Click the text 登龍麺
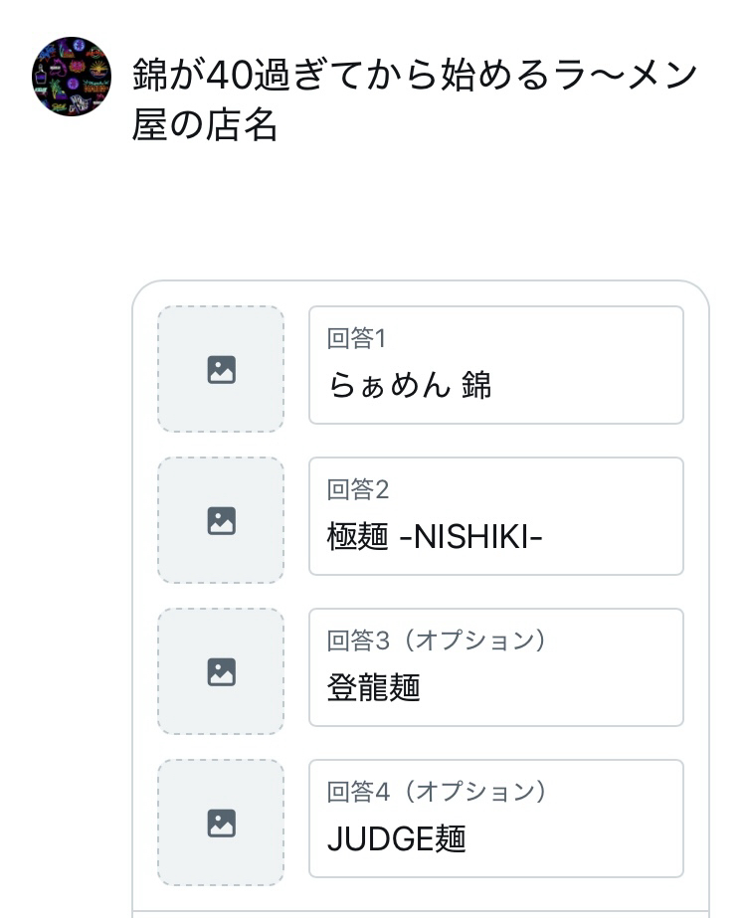This screenshot has height=918, width=746. (374, 687)
